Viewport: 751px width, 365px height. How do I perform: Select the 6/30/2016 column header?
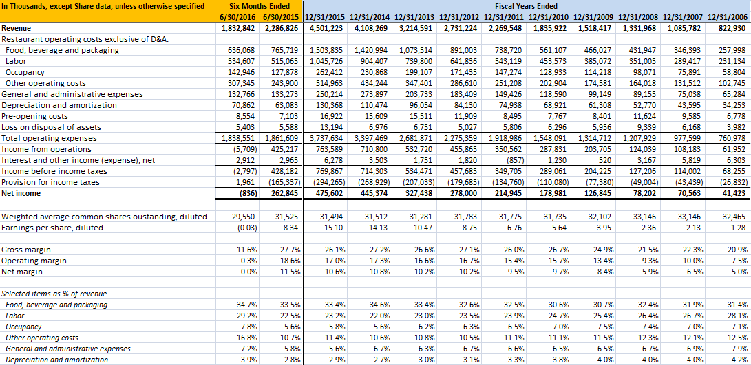238,17
